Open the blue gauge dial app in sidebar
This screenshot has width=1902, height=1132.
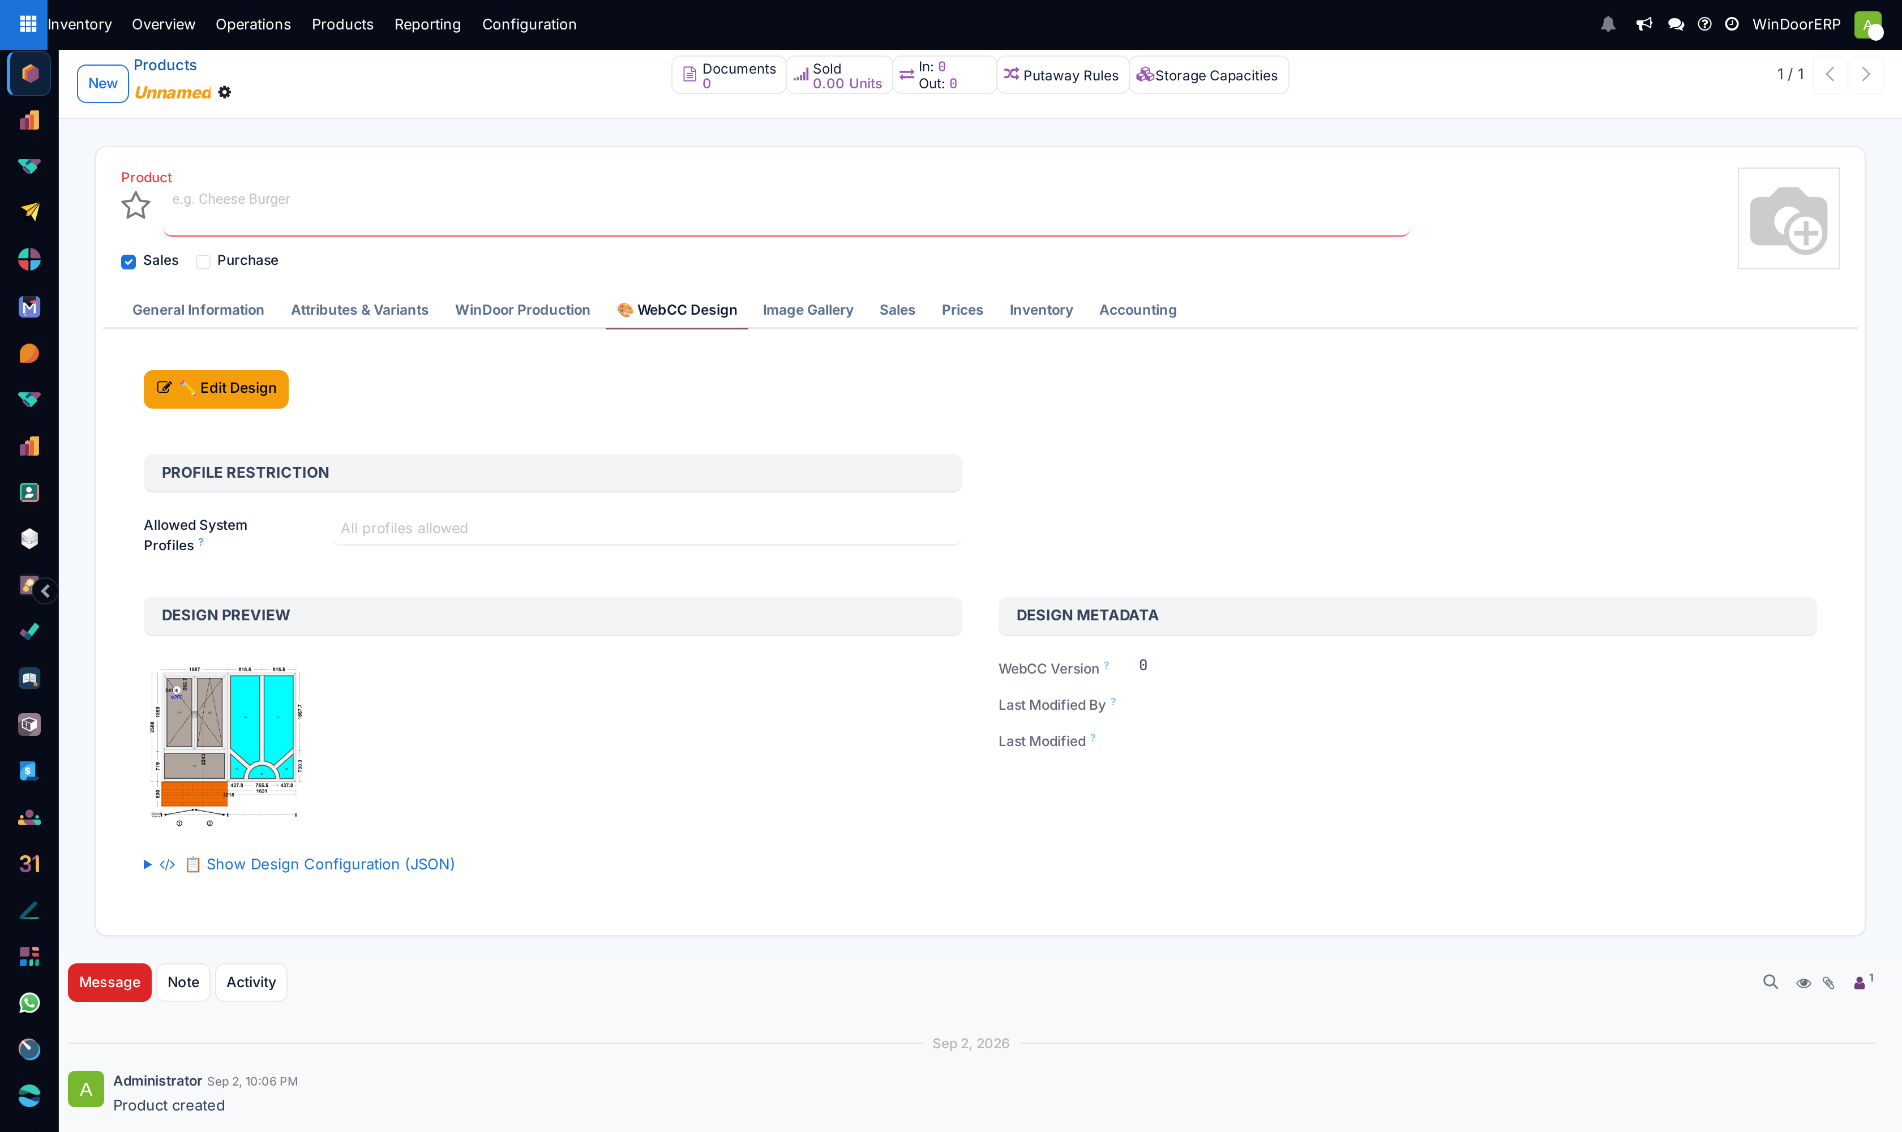click(x=29, y=1049)
